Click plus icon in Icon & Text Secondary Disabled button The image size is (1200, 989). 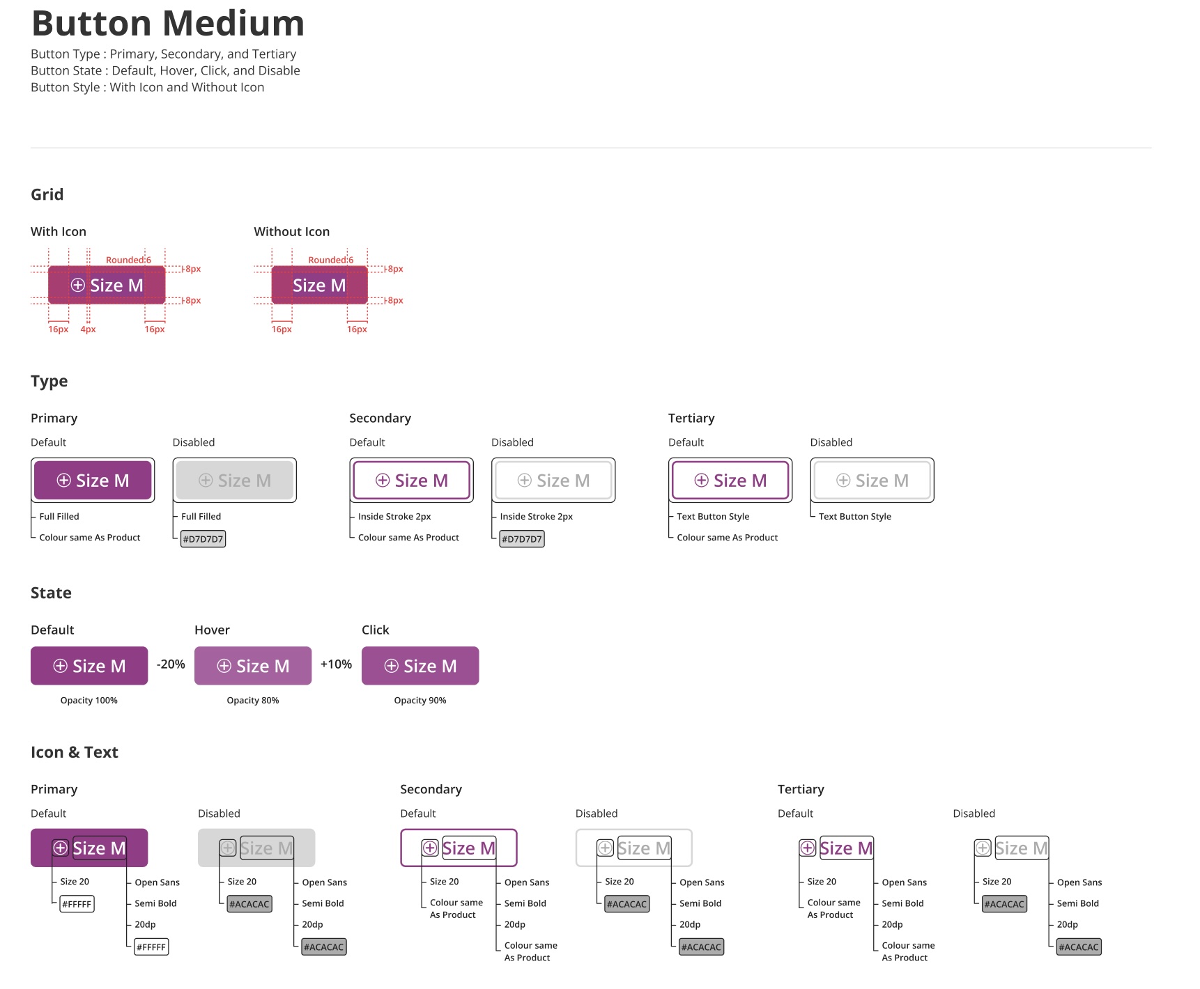pyautogui.click(x=605, y=848)
